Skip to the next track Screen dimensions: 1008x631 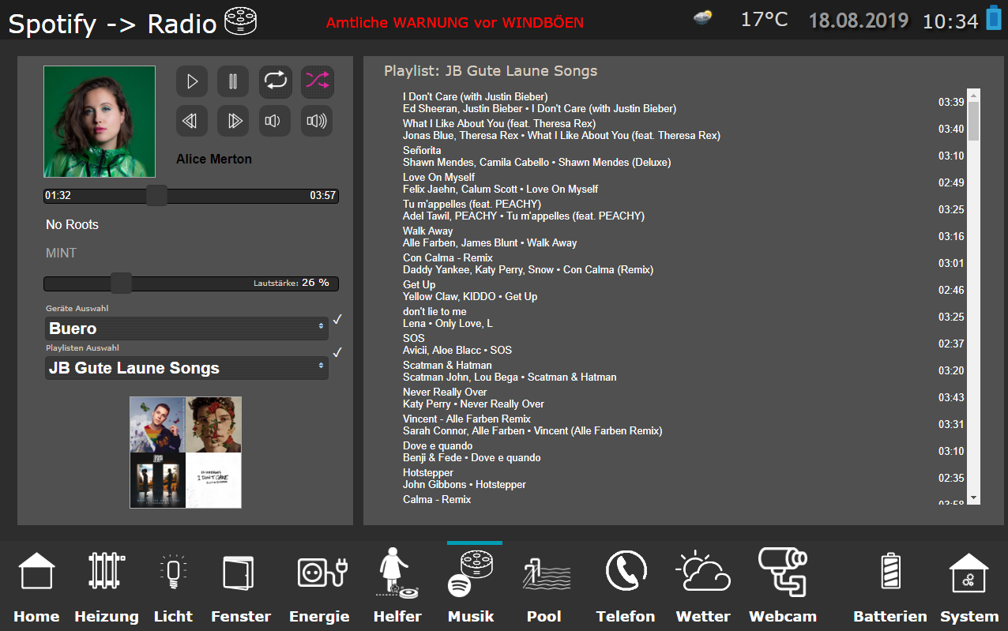pos(233,122)
